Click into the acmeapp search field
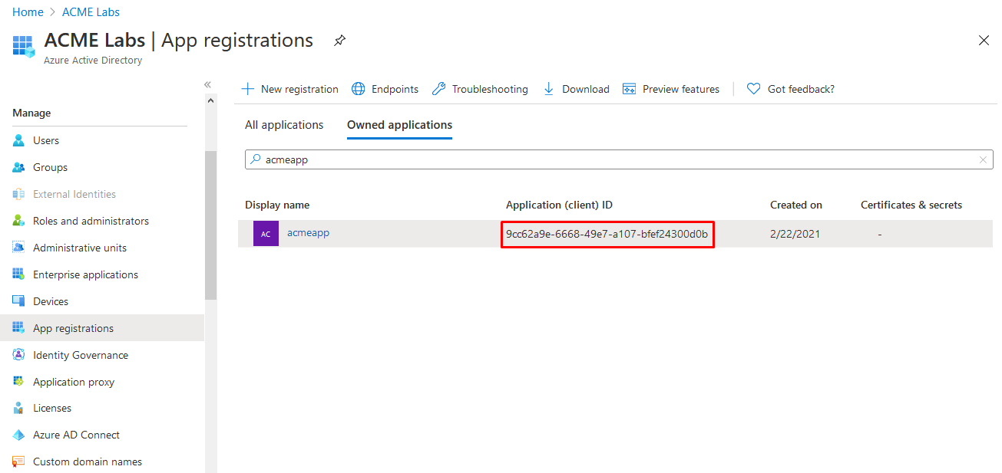 [614, 159]
